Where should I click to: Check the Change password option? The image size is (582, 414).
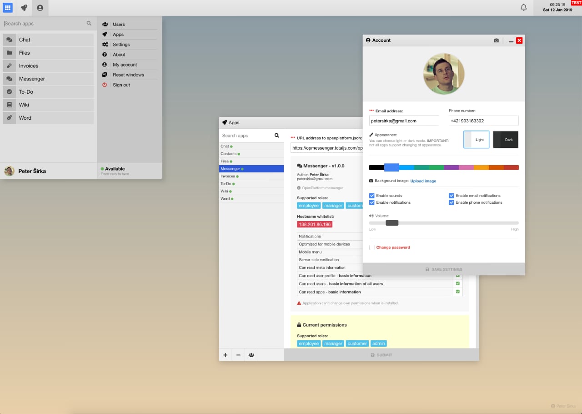pyautogui.click(x=371, y=247)
